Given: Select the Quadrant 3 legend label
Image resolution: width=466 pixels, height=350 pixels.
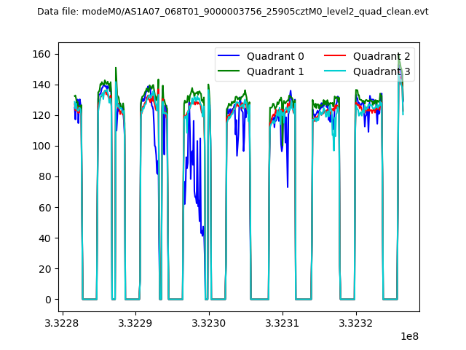Looking at the screenshot, I should point(382,71).
